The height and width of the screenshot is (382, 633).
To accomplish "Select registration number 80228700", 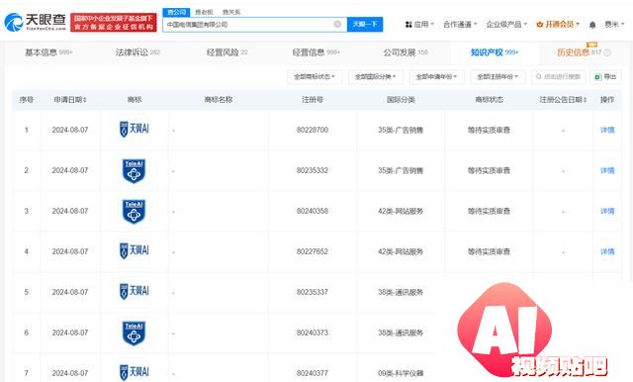I will coord(313,130).
